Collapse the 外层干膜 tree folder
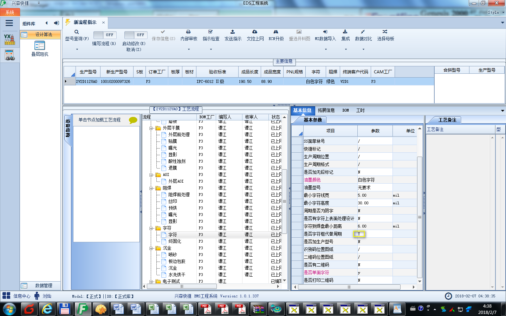Screen dimensions: 506x316 (151, 128)
